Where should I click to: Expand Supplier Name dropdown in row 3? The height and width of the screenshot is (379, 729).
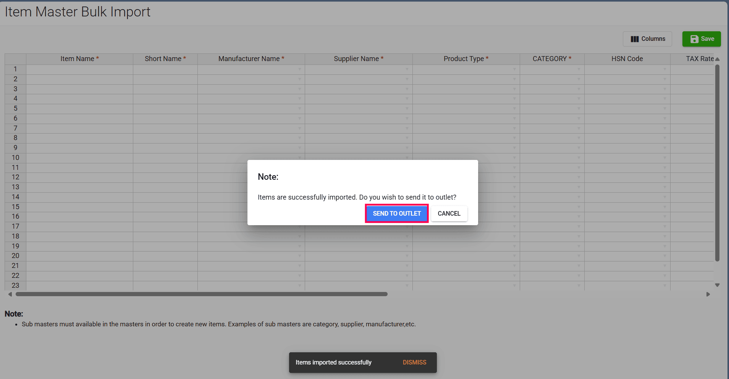click(x=407, y=89)
